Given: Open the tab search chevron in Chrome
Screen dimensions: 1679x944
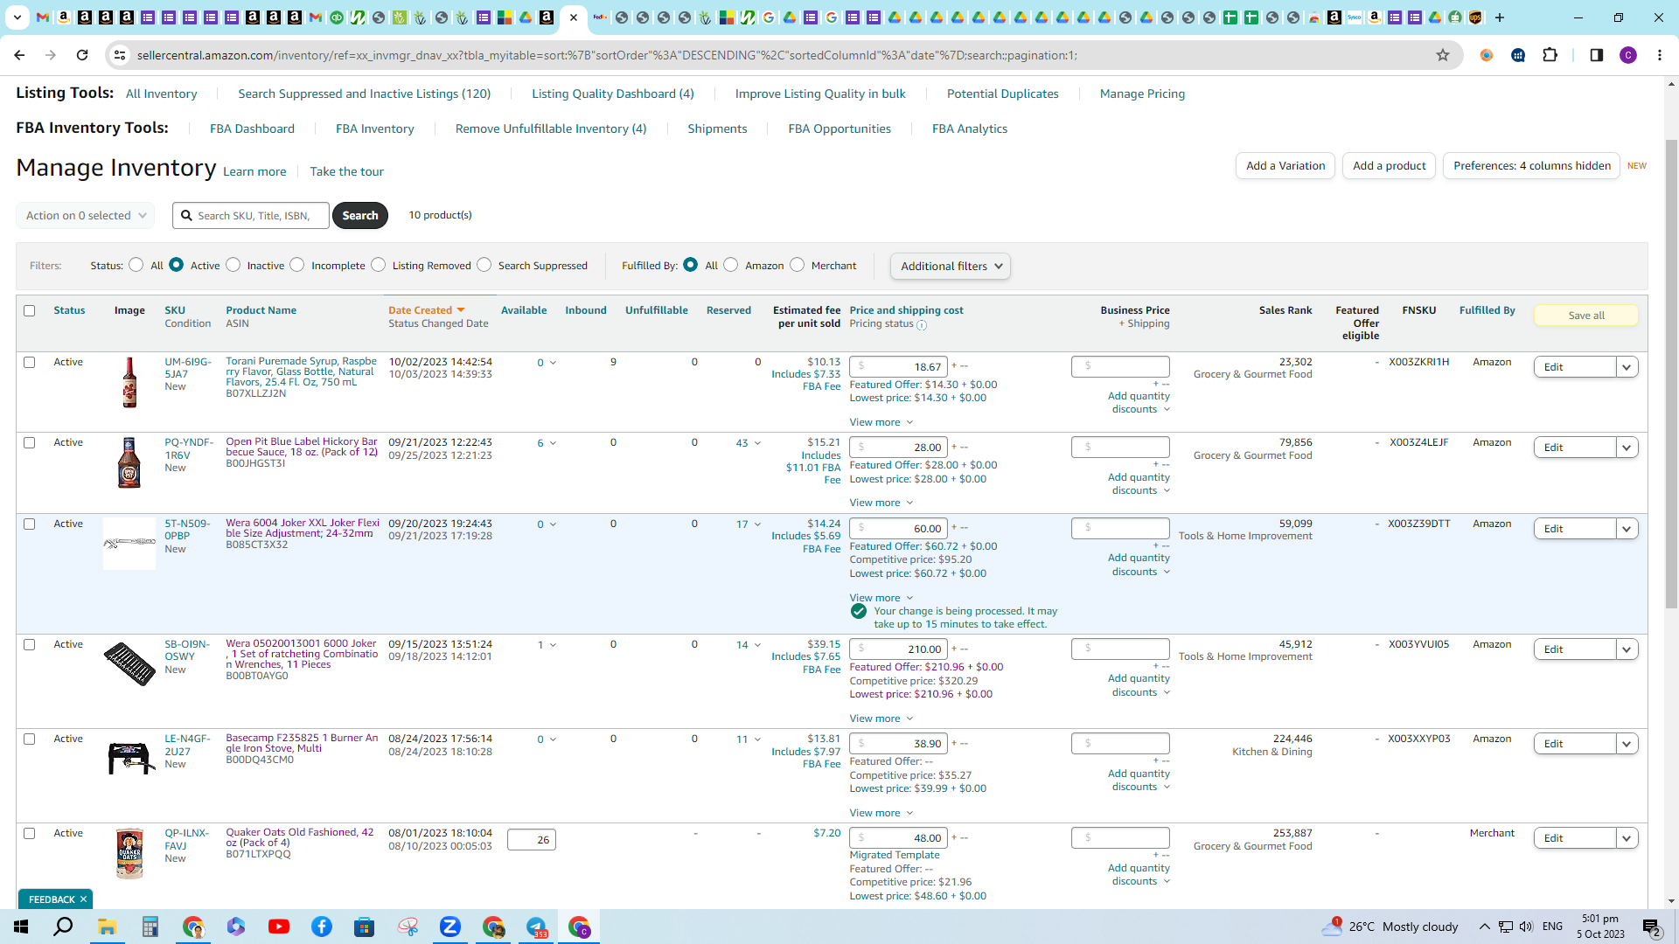Looking at the screenshot, I should pos(17,17).
